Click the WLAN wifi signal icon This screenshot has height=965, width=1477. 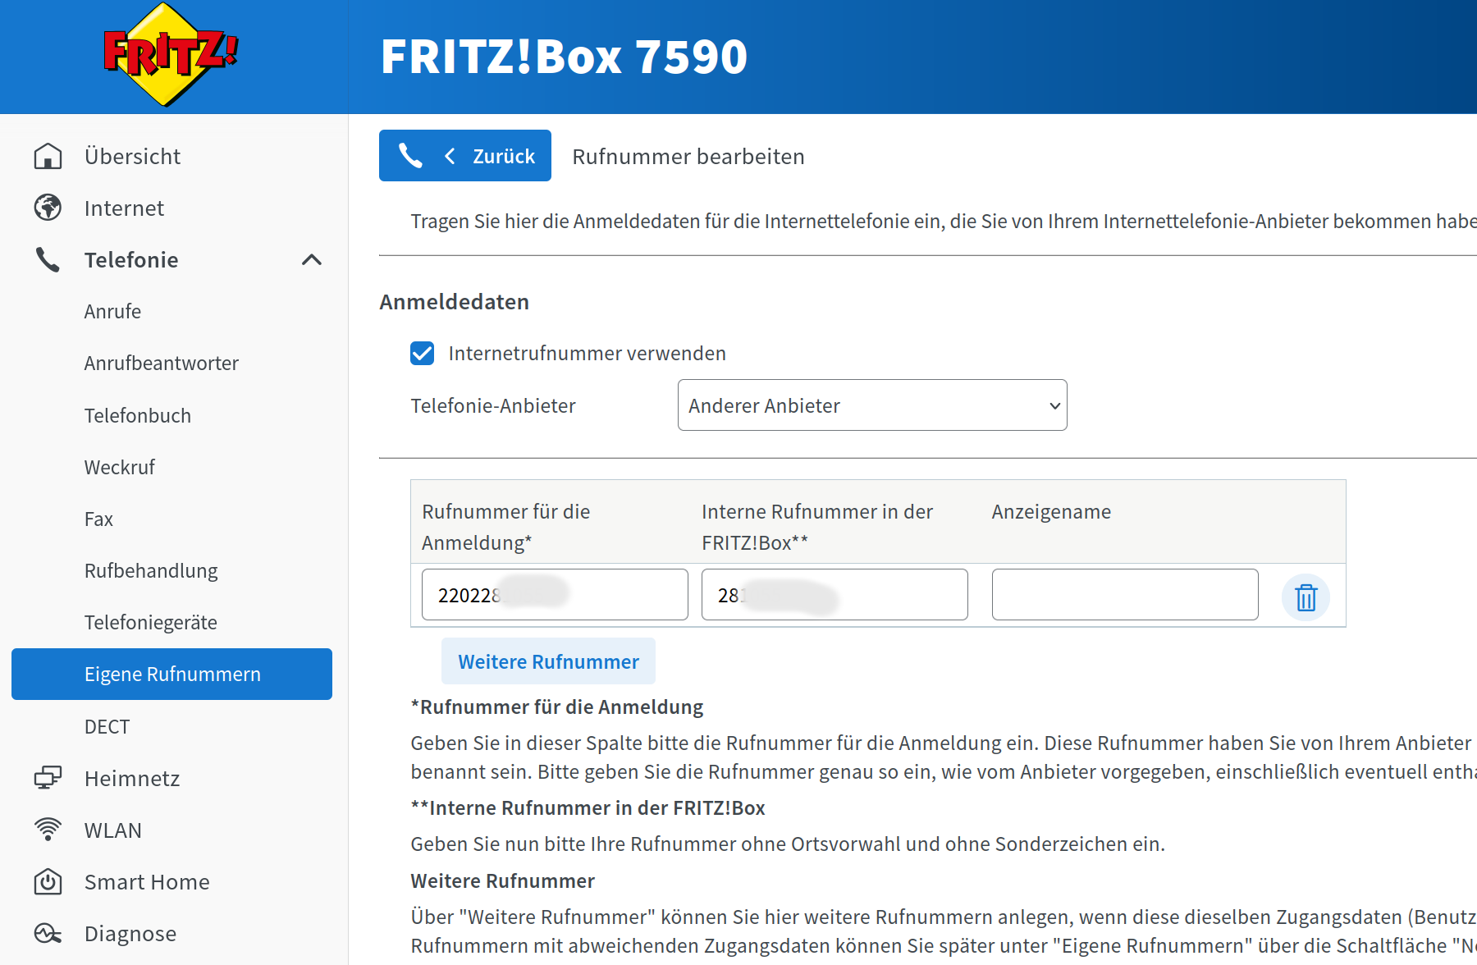[x=48, y=830]
